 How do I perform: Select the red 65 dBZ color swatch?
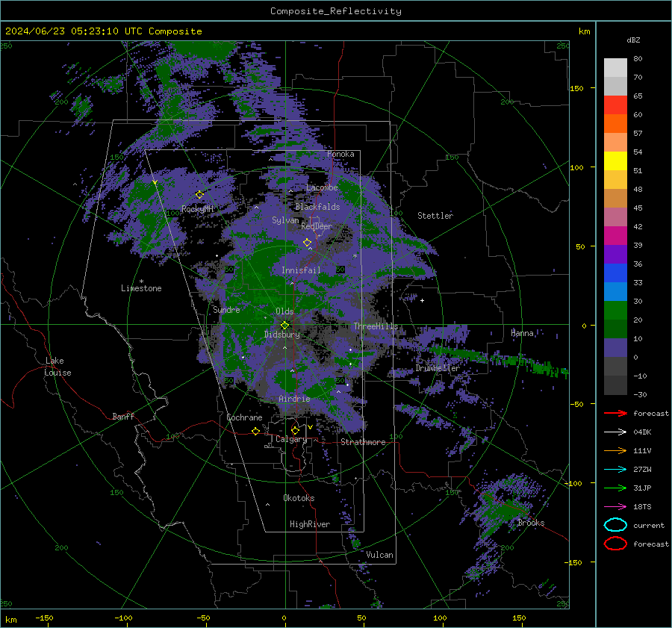coord(615,105)
